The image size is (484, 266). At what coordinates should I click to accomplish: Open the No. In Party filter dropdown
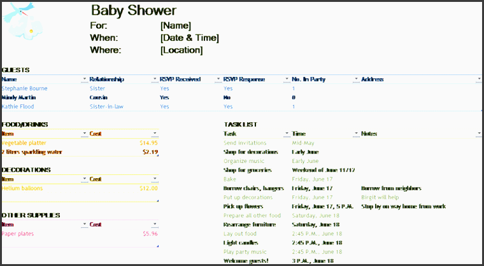coord(356,80)
